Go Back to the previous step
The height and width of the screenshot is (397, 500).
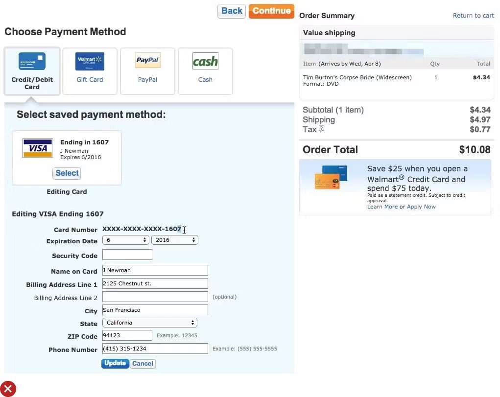coord(232,11)
